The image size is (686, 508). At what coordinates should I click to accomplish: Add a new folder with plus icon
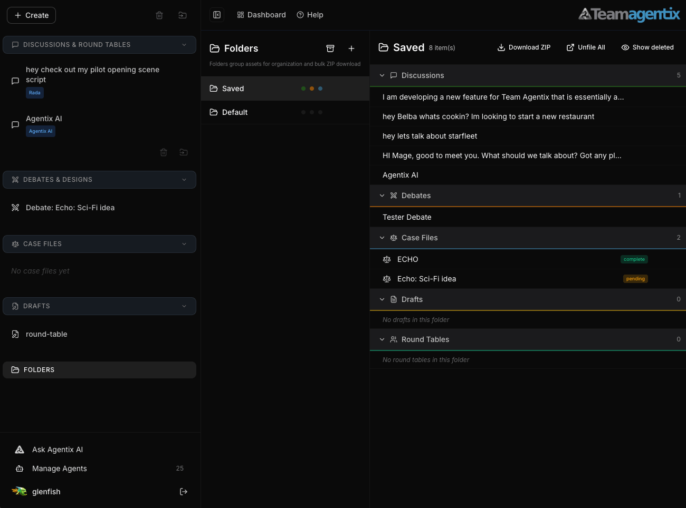click(x=351, y=48)
